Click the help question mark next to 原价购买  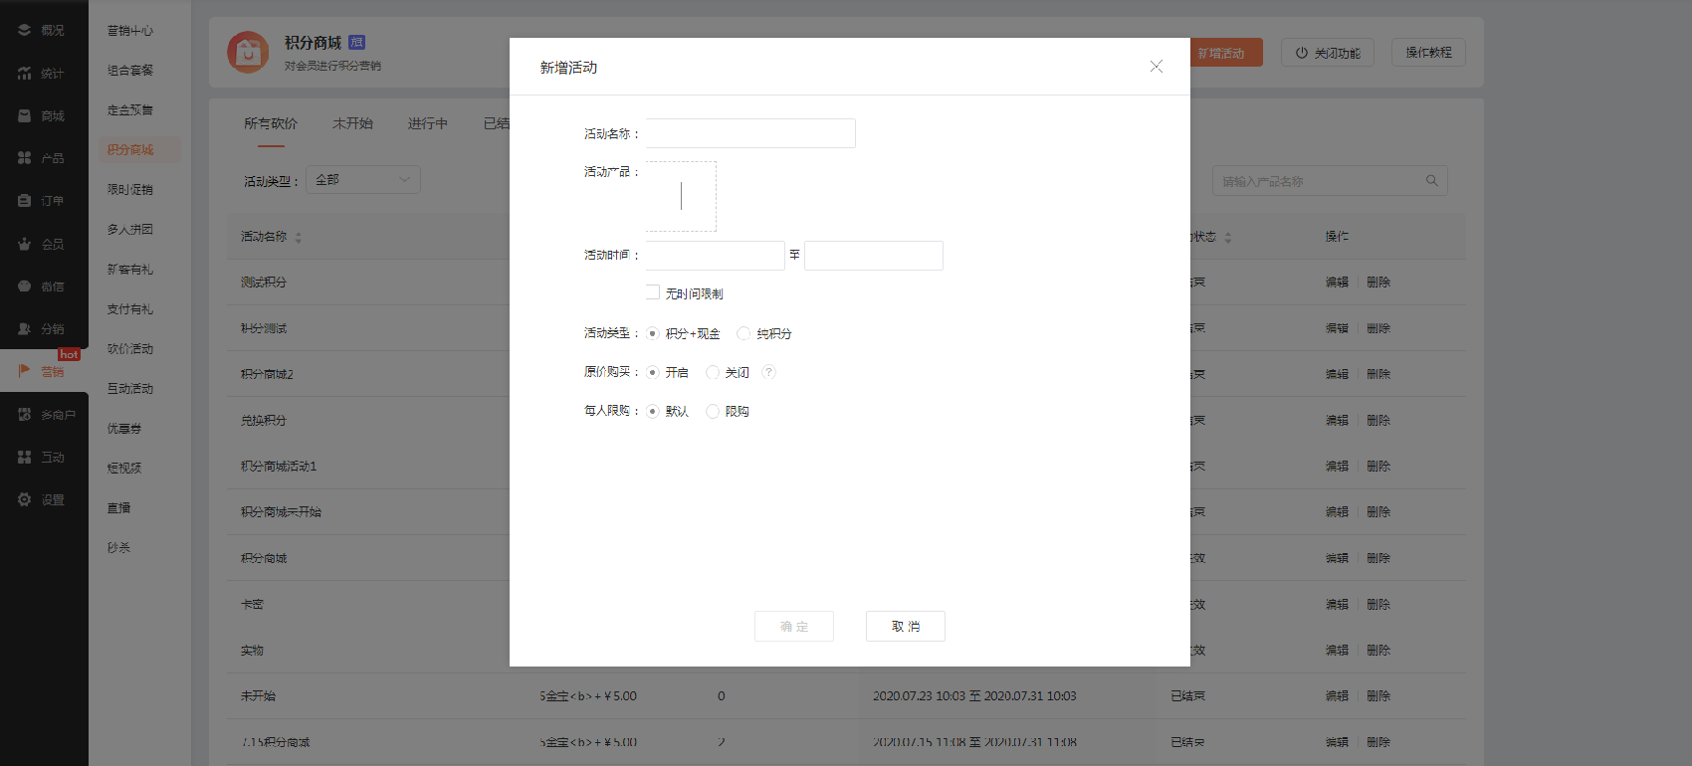pos(768,372)
